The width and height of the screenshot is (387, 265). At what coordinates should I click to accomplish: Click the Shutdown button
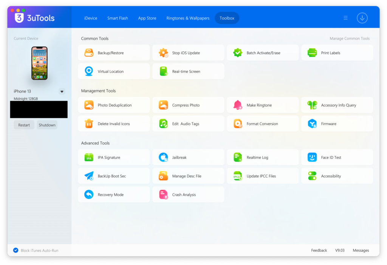point(47,125)
